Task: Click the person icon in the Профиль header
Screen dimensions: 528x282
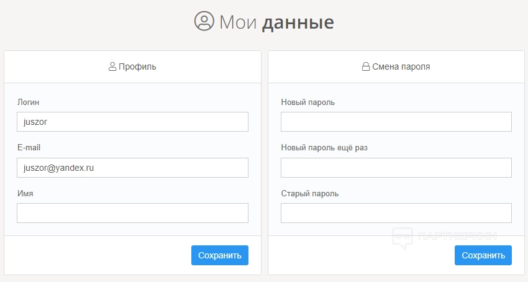Action: 112,66
